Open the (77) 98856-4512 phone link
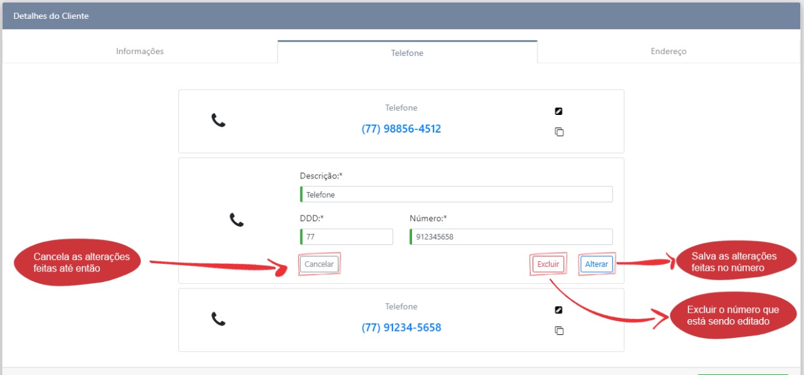The width and height of the screenshot is (804, 375). pyautogui.click(x=401, y=129)
